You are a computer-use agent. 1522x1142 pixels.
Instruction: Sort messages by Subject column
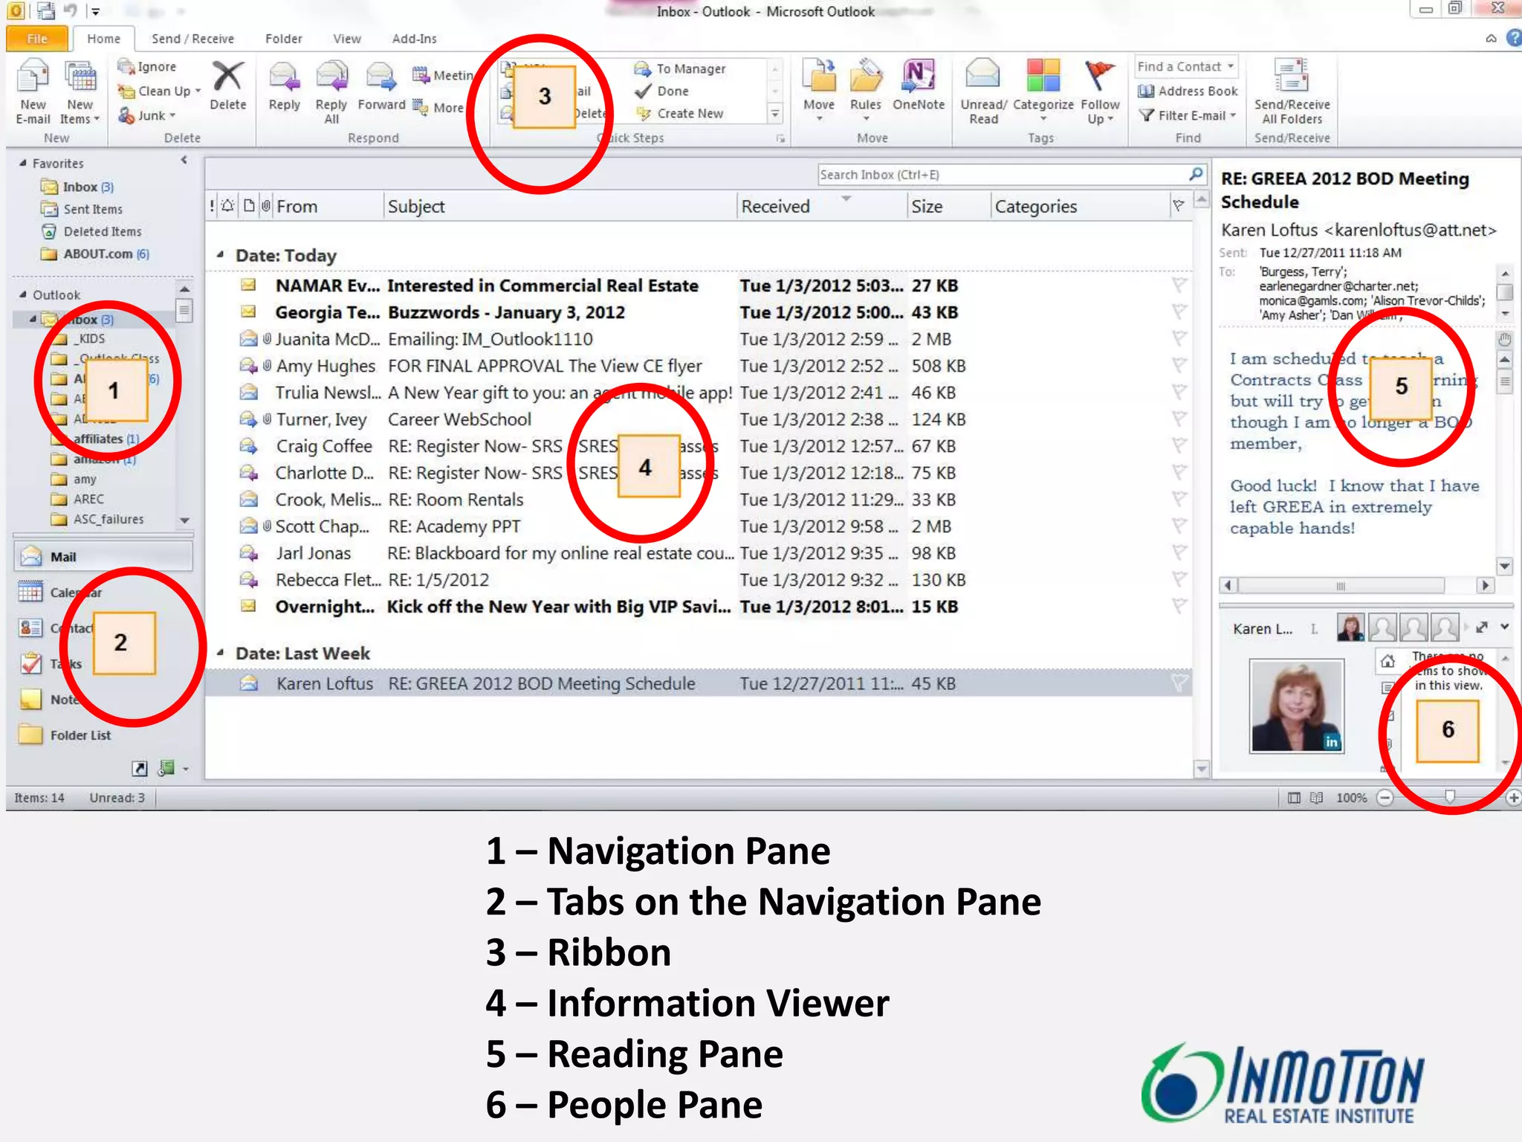[560, 206]
